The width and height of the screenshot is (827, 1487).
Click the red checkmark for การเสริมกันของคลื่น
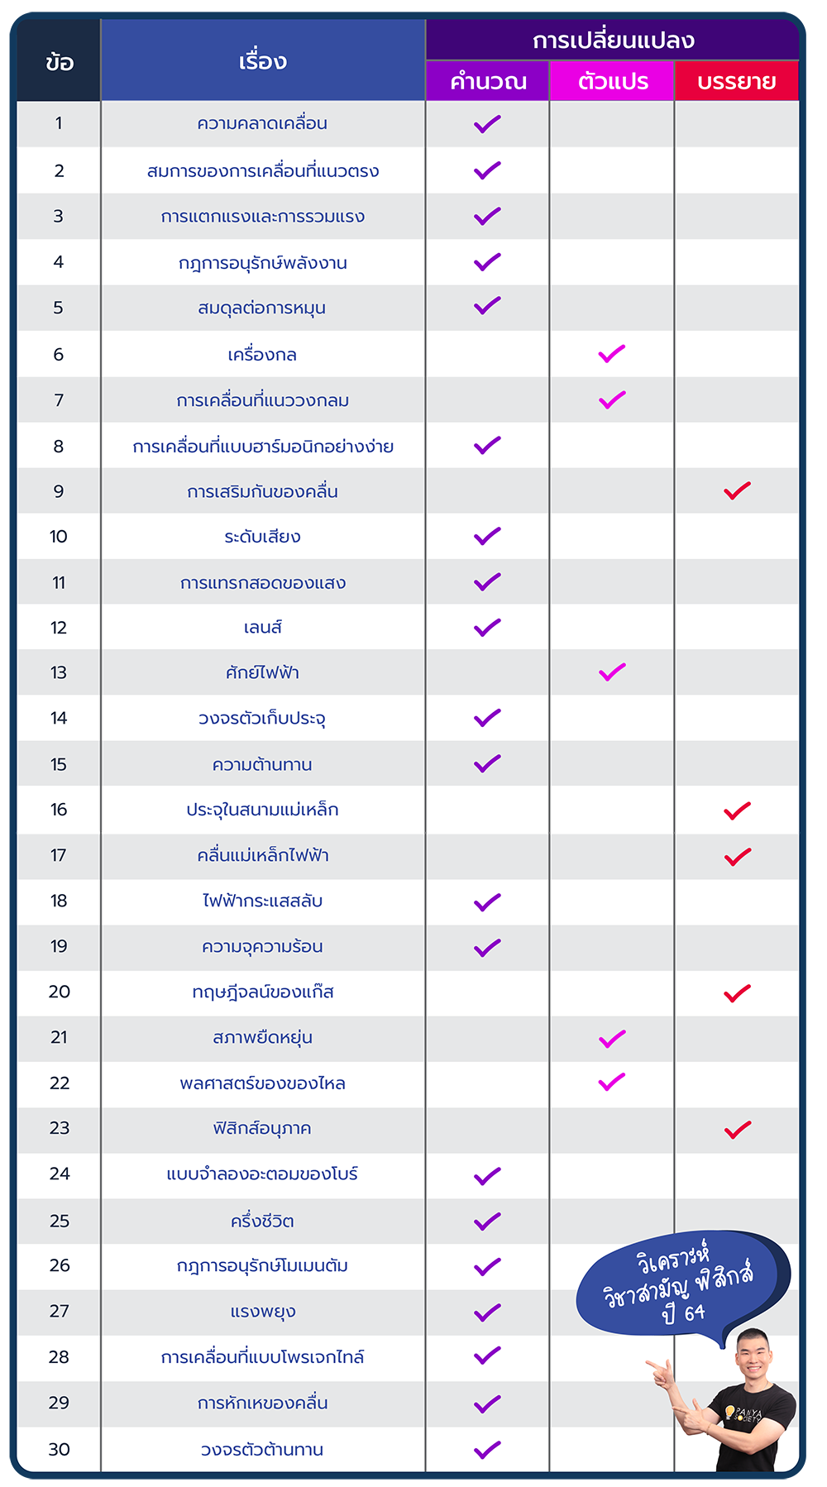737,490
